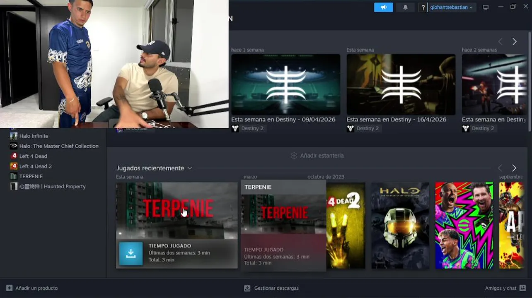Click recently played shelf left arrow
This screenshot has width=532, height=298.
pyautogui.click(x=500, y=168)
